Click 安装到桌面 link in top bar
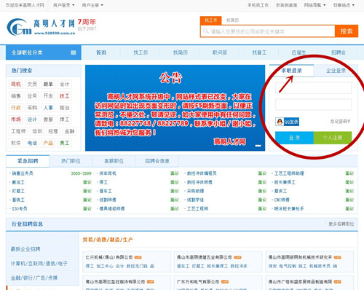 pyautogui.click(x=286, y=5)
